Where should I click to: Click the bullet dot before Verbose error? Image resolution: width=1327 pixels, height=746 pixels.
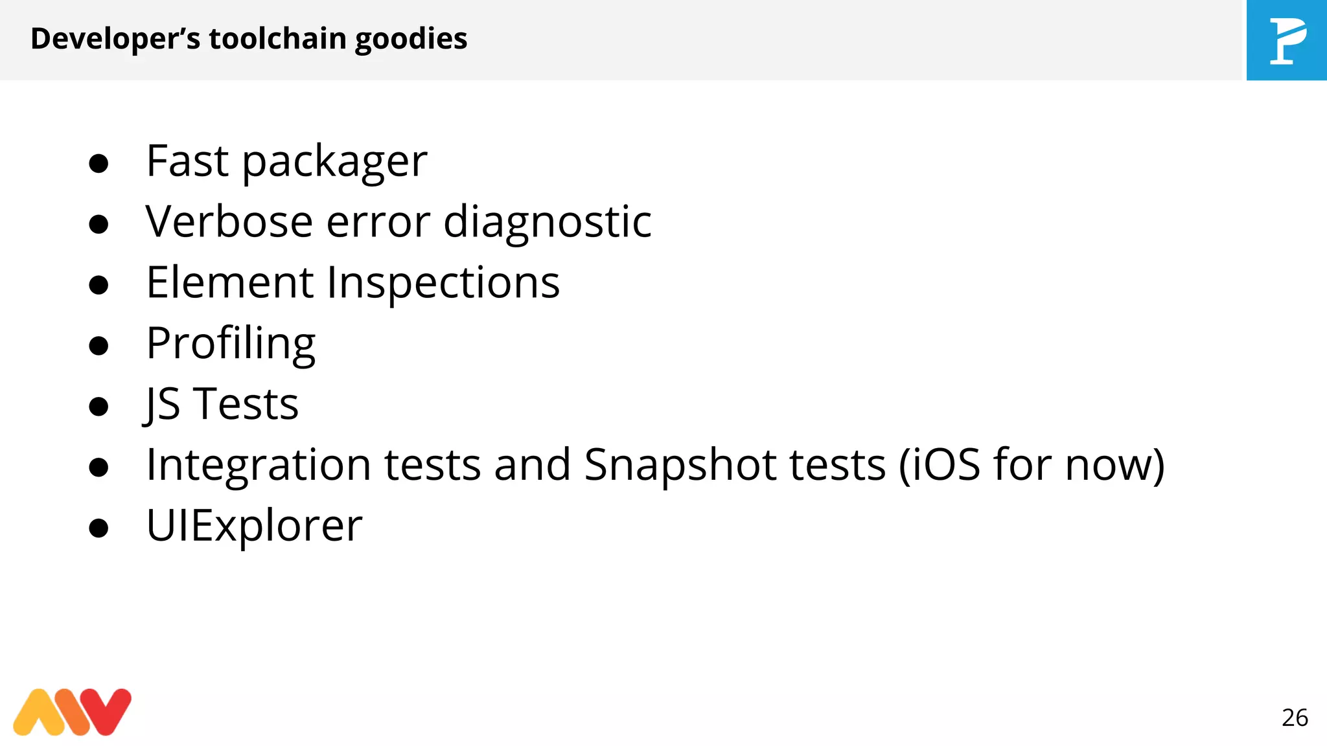coord(98,224)
